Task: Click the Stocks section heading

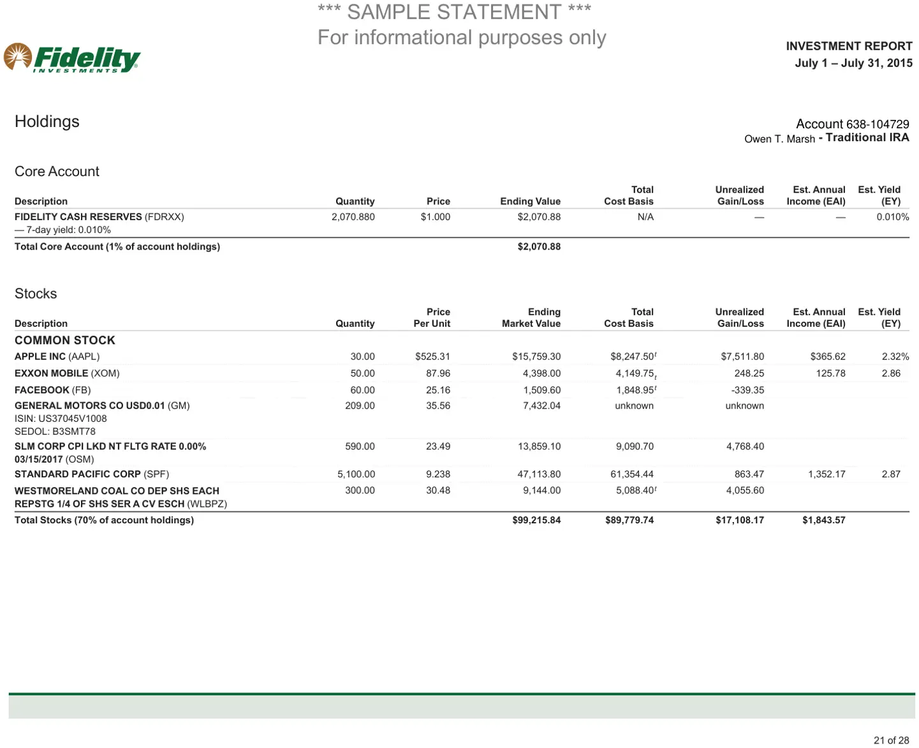Action: pos(36,294)
